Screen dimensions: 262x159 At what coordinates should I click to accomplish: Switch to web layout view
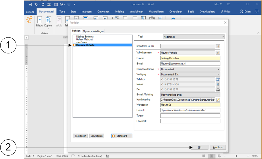pos(219,156)
